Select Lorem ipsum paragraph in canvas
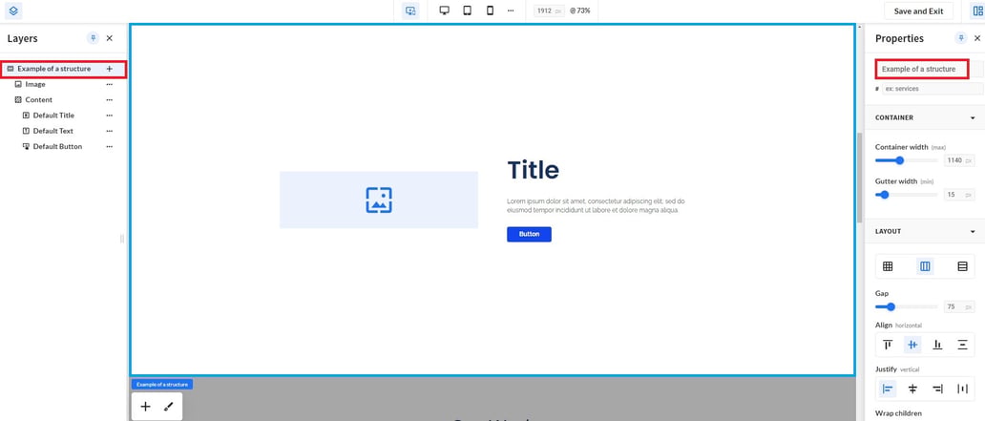 (x=596, y=205)
